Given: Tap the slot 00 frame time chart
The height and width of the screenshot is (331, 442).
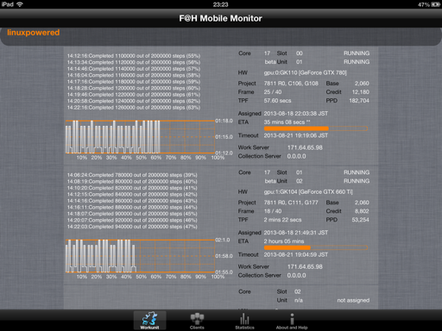Looking at the screenshot, I should point(140,137).
